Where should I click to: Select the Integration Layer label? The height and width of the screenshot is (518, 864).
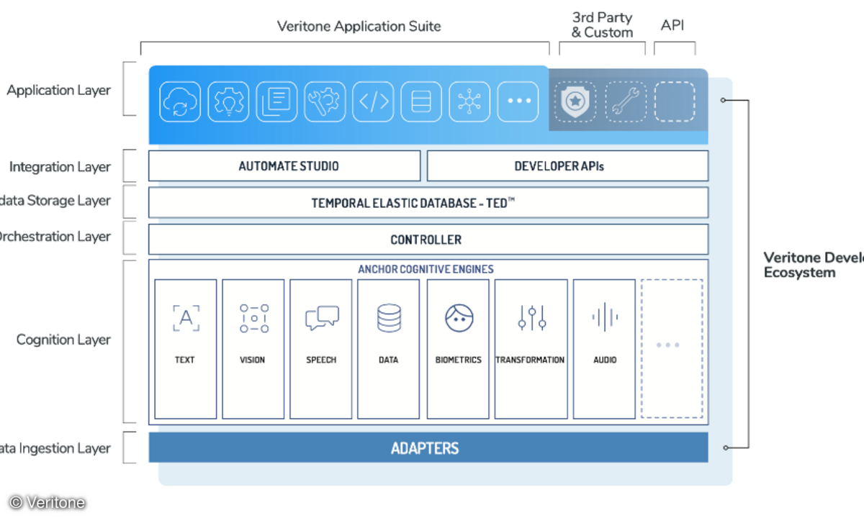[x=60, y=167]
